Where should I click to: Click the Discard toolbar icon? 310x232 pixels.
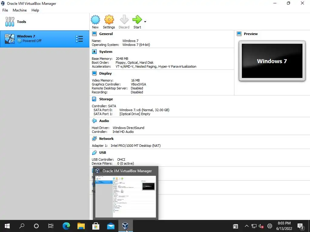(124, 20)
